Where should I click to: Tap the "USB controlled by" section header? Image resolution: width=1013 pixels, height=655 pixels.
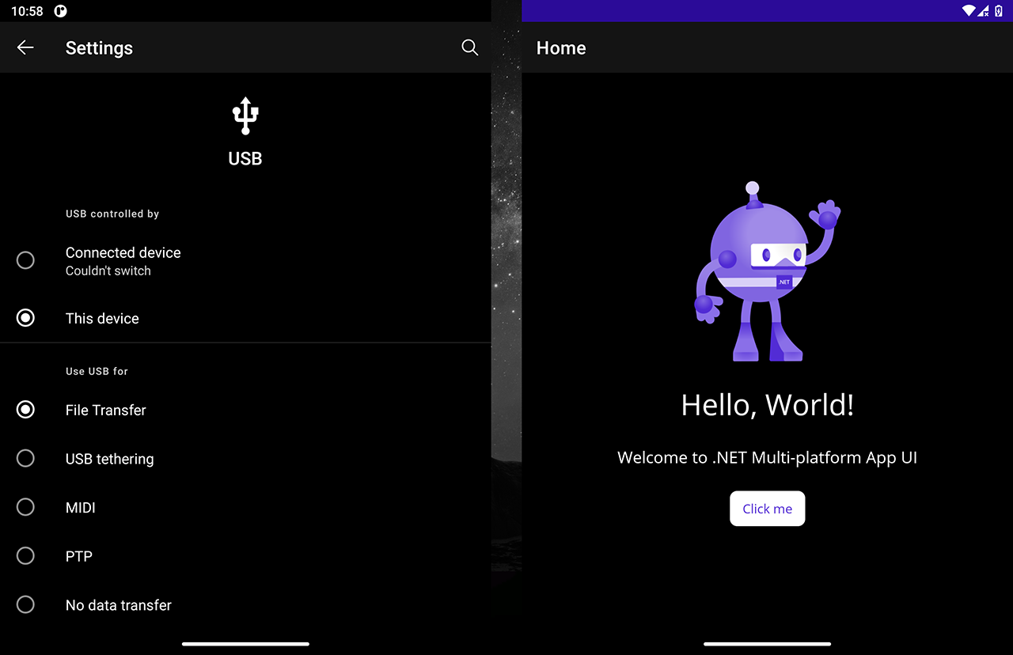[112, 214]
